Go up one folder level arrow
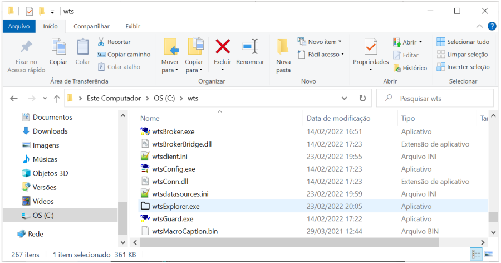Image resolution: width=501 pixels, height=263 pixels. pos(57,98)
